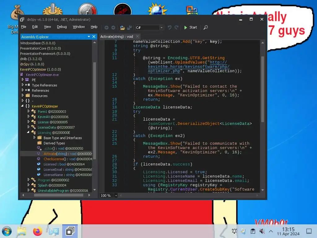Show hidden tray icons chevron
The width and height of the screenshot is (317, 238).
[x=271, y=231]
